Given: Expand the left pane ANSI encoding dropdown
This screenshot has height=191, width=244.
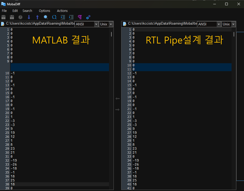Looking at the screenshot, I should pos(96,24).
